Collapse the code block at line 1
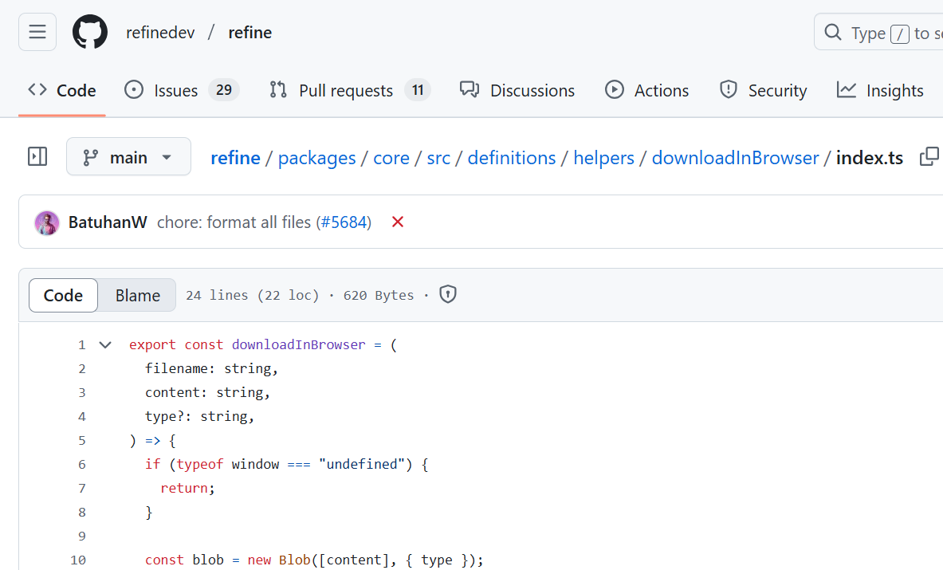 (x=105, y=345)
